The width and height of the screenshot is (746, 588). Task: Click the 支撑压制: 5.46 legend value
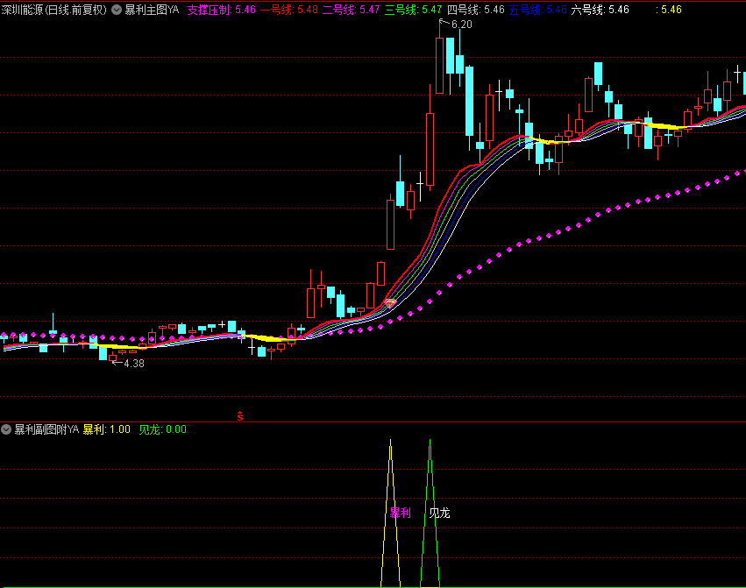(221, 10)
